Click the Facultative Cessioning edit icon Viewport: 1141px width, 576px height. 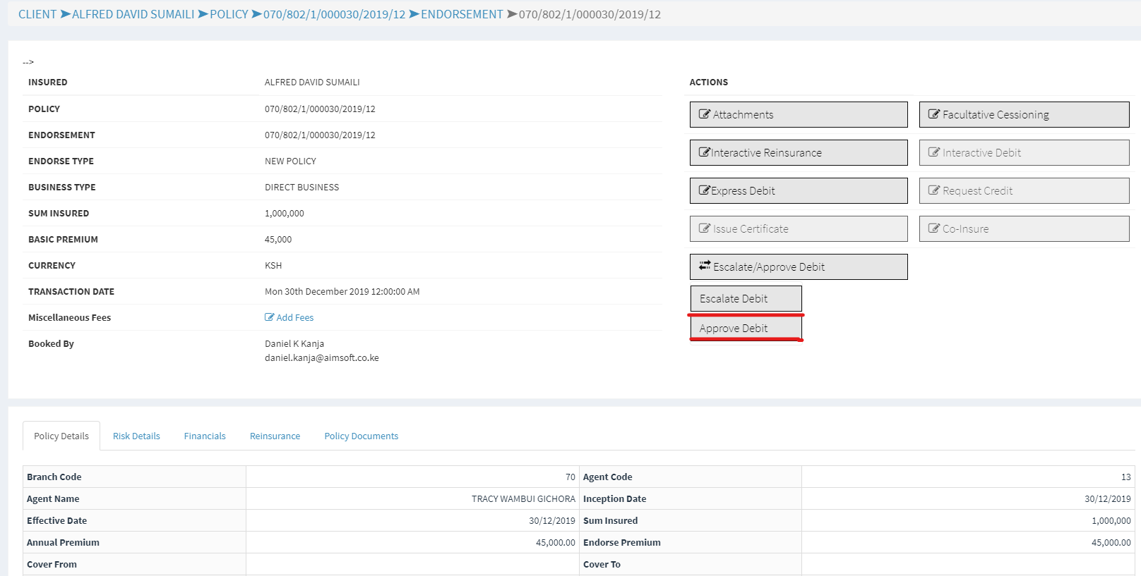pos(933,114)
